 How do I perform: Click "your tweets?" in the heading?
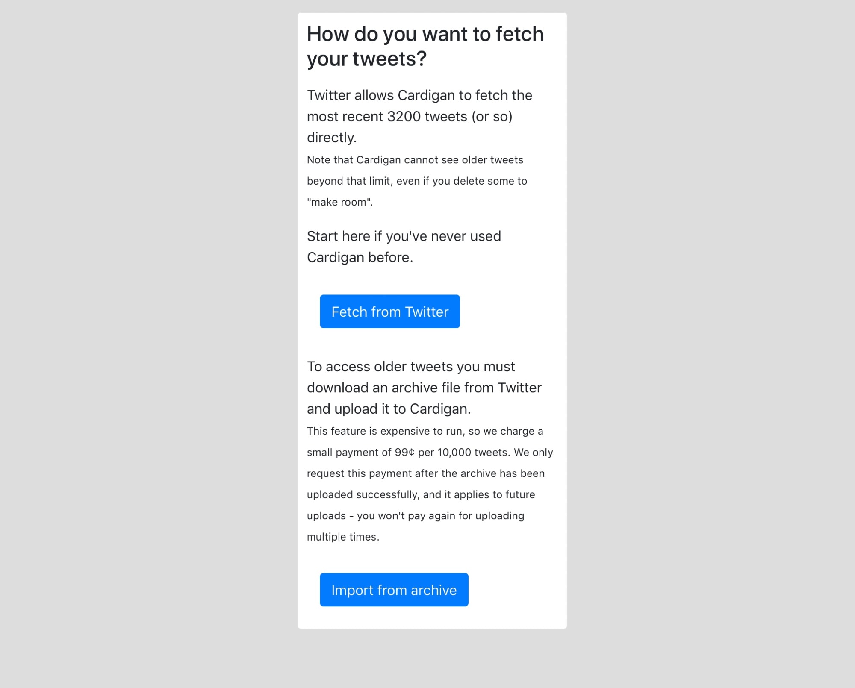coord(366,59)
